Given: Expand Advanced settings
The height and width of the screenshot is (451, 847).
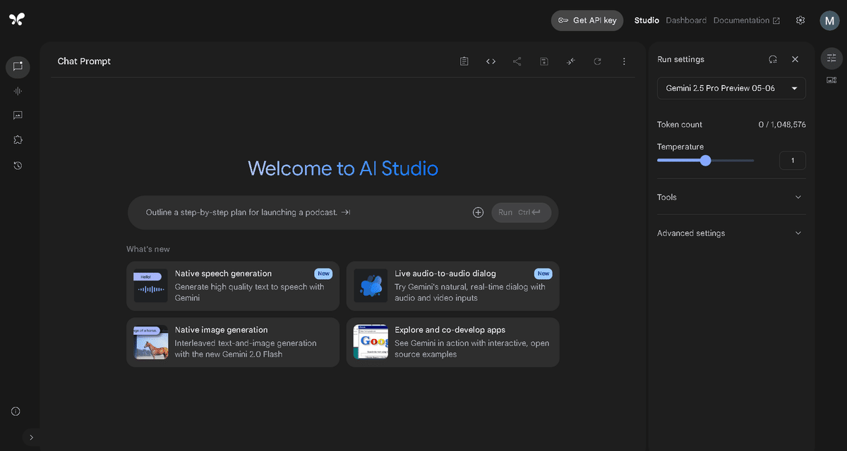Looking at the screenshot, I should click(731, 233).
